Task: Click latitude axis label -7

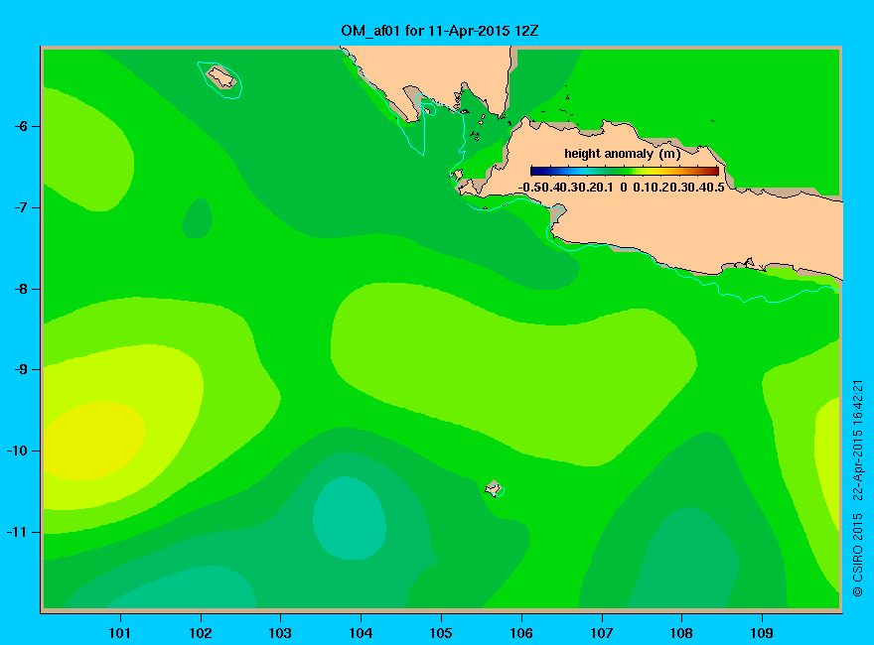Action: tap(21, 207)
